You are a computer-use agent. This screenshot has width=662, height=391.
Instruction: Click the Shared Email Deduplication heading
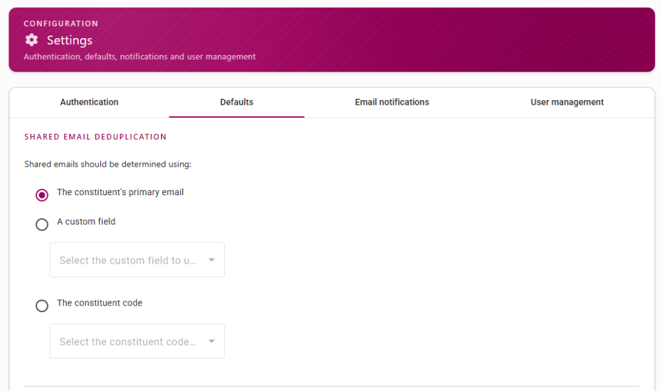(96, 137)
